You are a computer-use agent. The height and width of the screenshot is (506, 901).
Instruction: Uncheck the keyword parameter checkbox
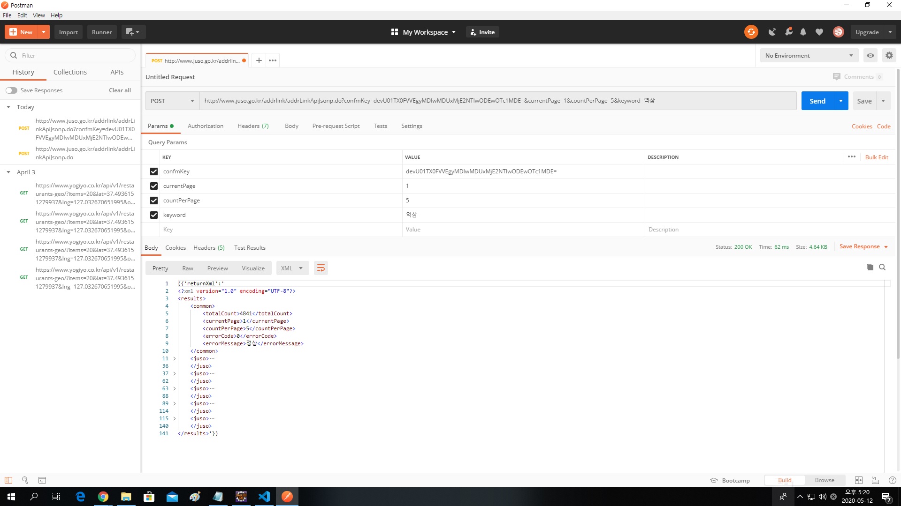pos(154,215)
